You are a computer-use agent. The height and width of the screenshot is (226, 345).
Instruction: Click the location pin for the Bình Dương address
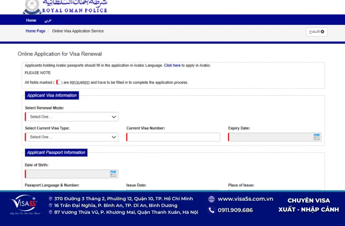(51, 206)
